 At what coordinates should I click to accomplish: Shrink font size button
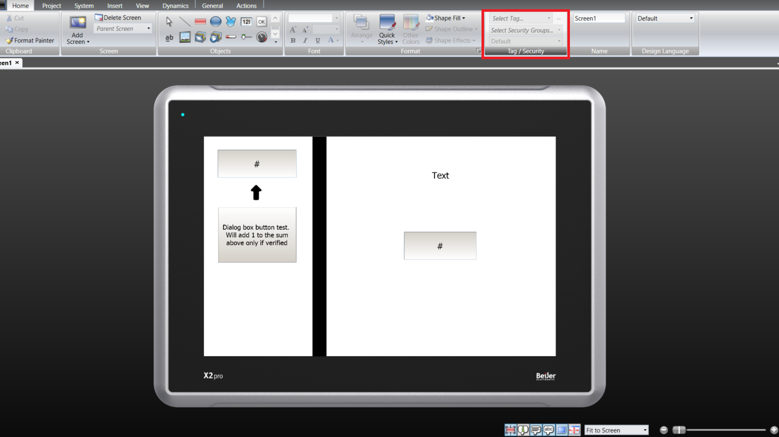tap(305, 30)
